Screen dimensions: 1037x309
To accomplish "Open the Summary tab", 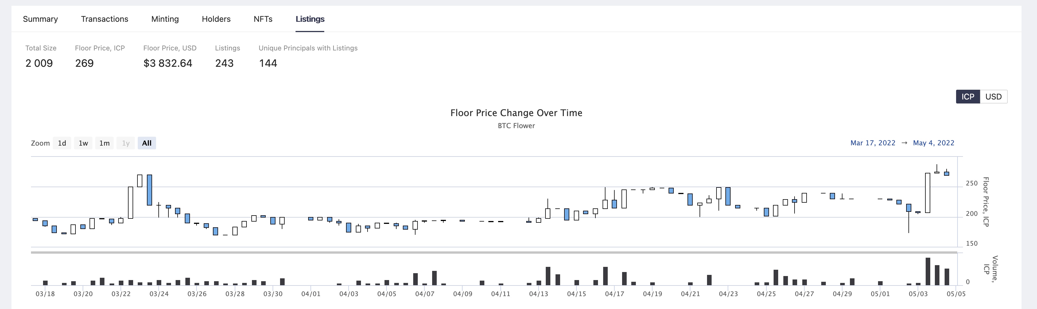I will (x=40, y=19).
